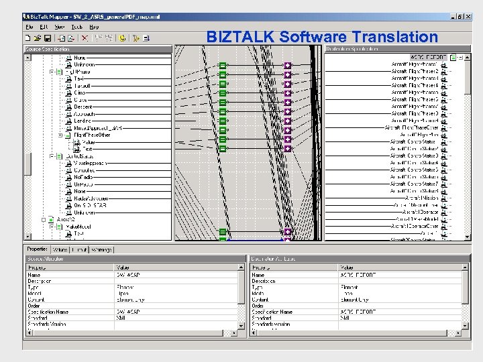Switch to the Properties tab

coord(38,249)
